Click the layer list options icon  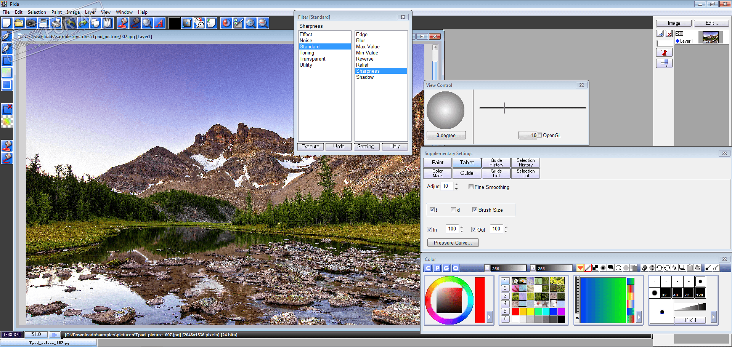(665, 63)
